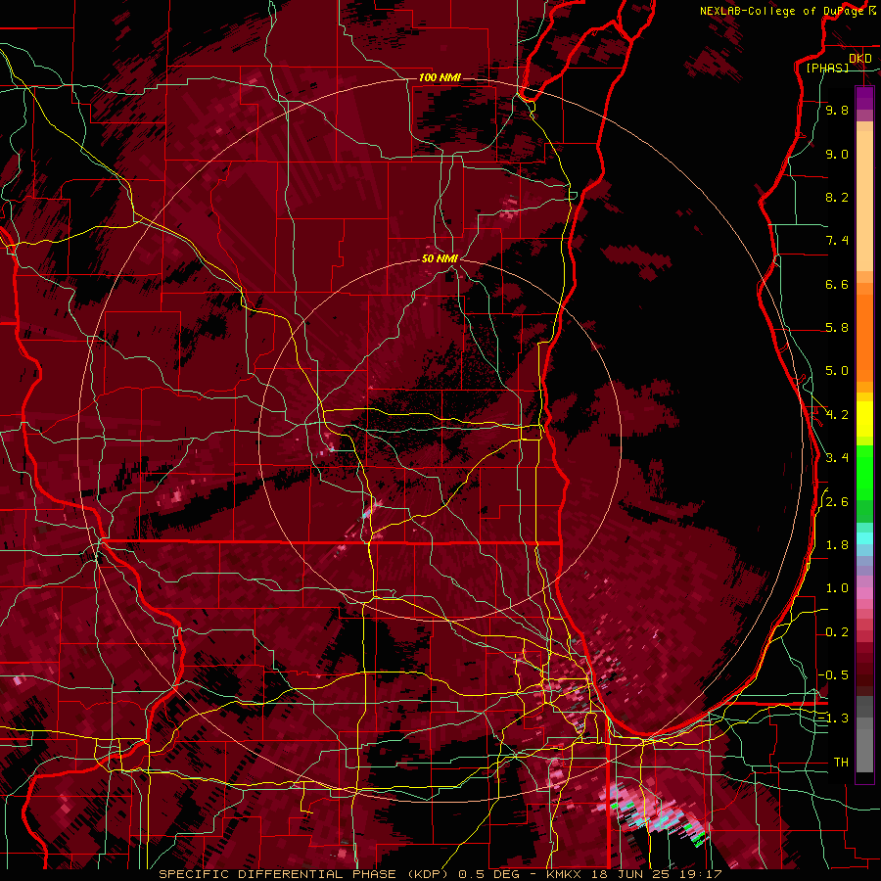This screenshot has height=881, width=881.
Task: Click the 9.8 scale value
Action: [837, 110]
